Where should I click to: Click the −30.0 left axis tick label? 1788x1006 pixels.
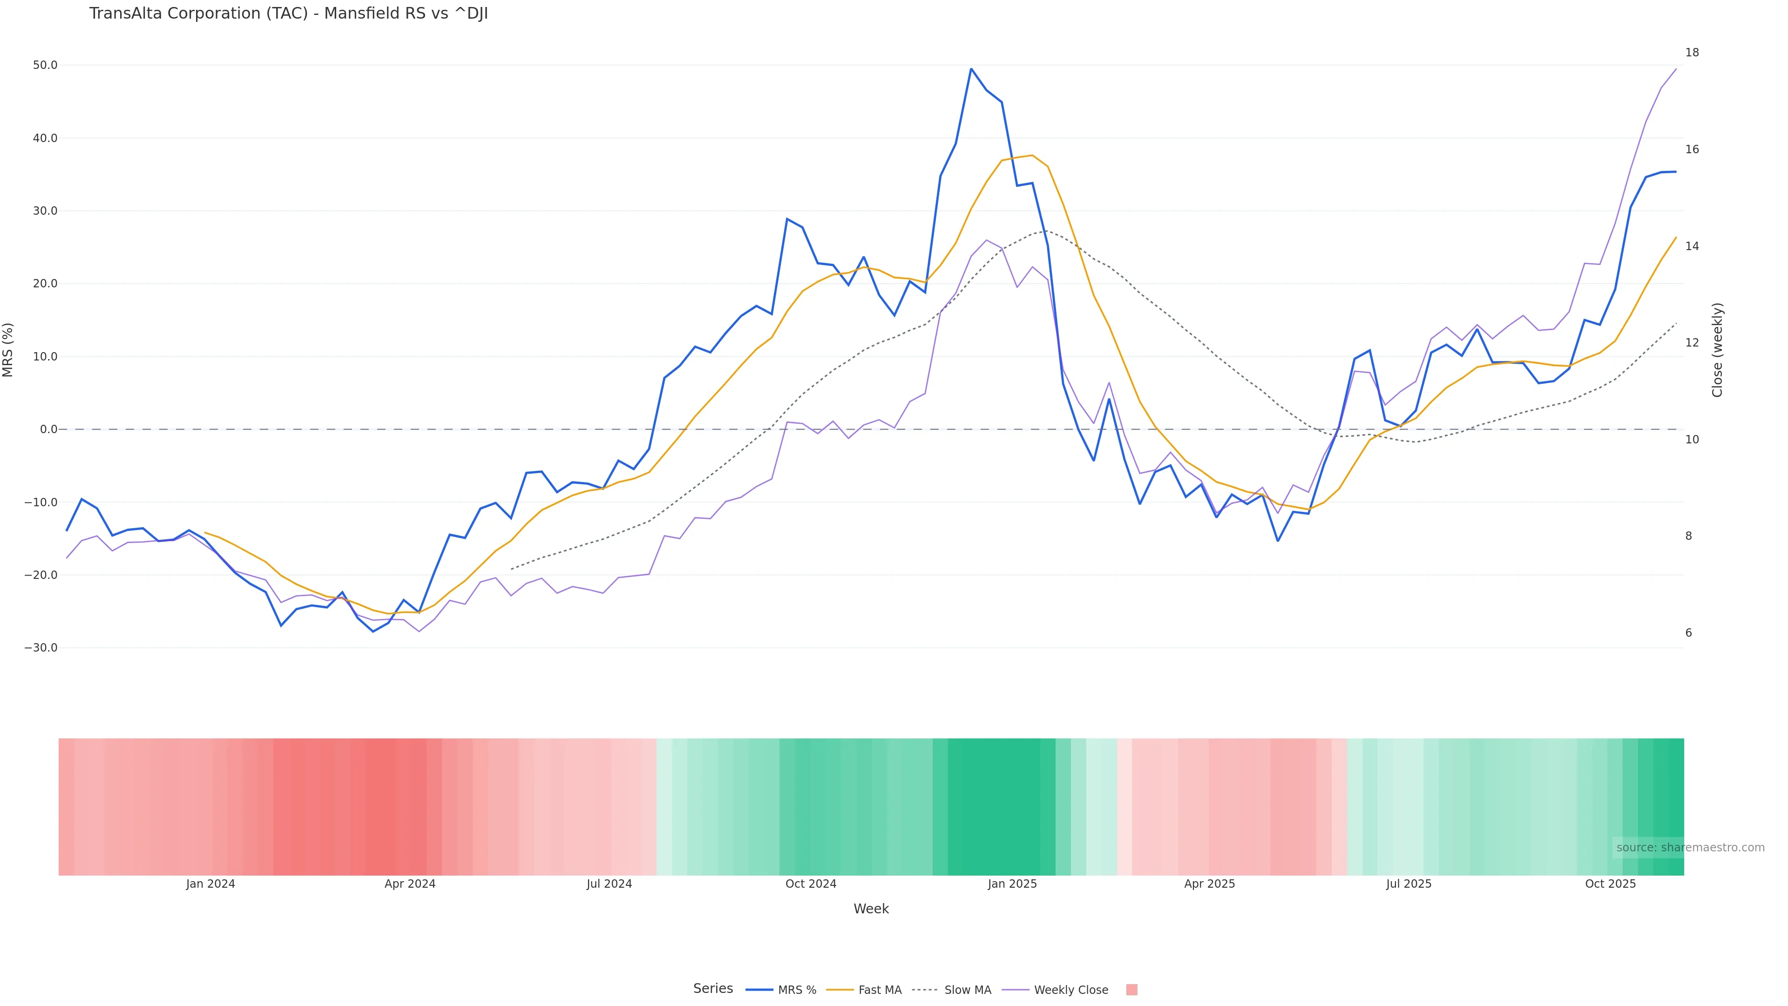pos(41,648)
